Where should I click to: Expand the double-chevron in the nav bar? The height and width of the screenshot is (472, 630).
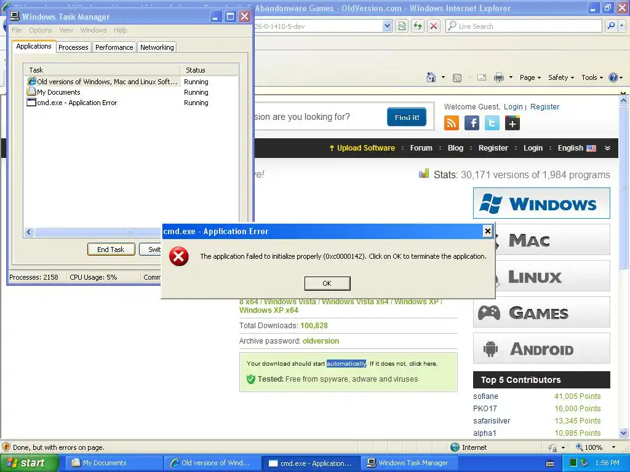pos(607,148)
